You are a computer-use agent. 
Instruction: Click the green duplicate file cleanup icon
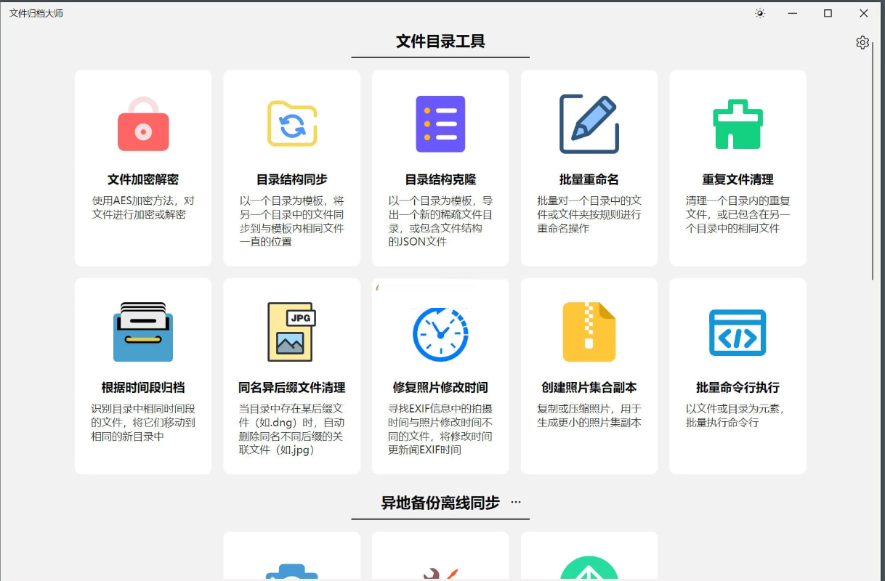(737, 125)
